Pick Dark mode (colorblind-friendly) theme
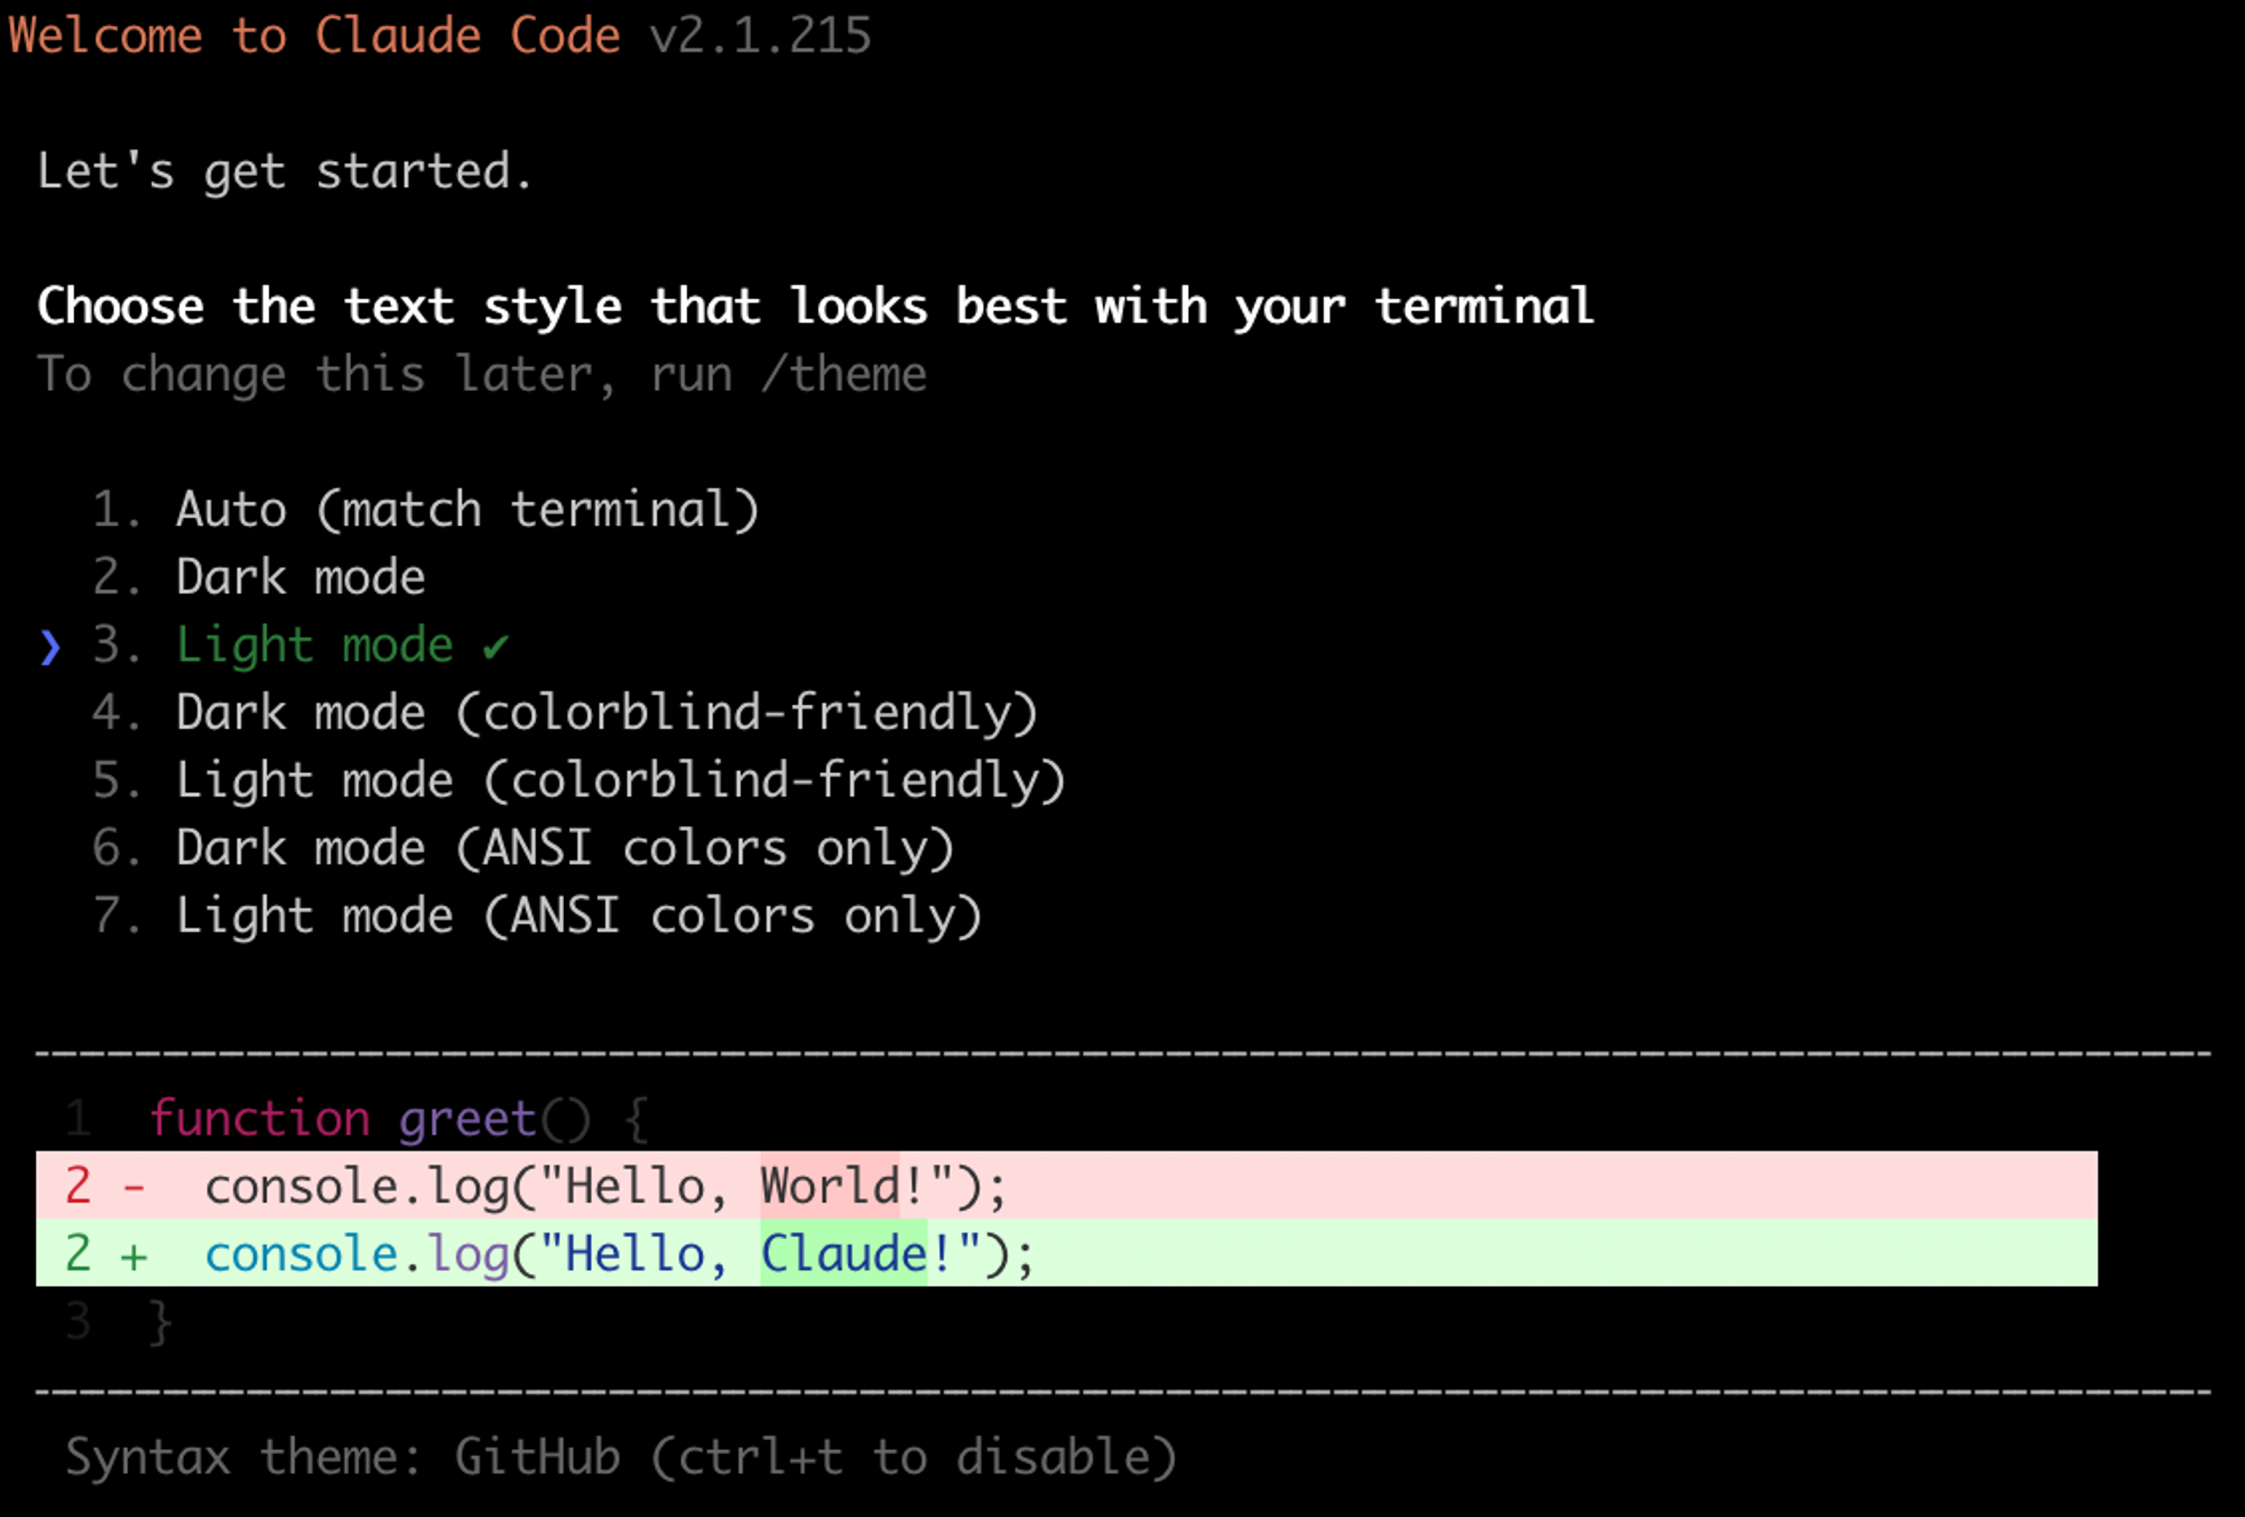 point(565,712)
